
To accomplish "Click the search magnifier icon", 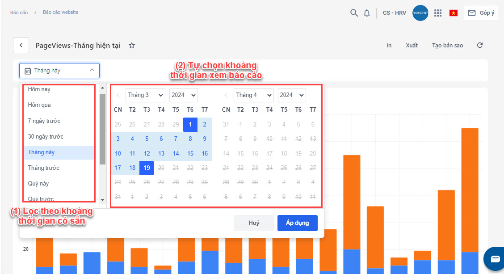I will pos(354,13).
